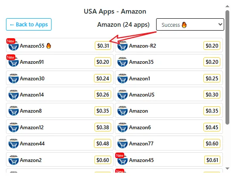Click the New badge on Amazon91
The width and height of the screenshot is (231, 176).
[11, 57]
